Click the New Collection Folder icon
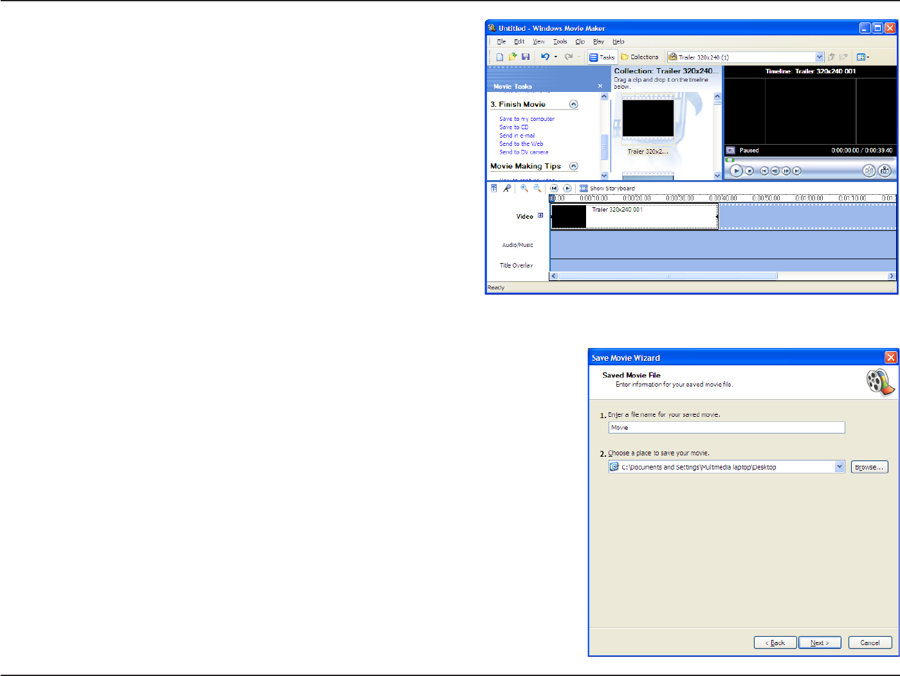This screenshot has height=676, width=900. coord(844,57)
